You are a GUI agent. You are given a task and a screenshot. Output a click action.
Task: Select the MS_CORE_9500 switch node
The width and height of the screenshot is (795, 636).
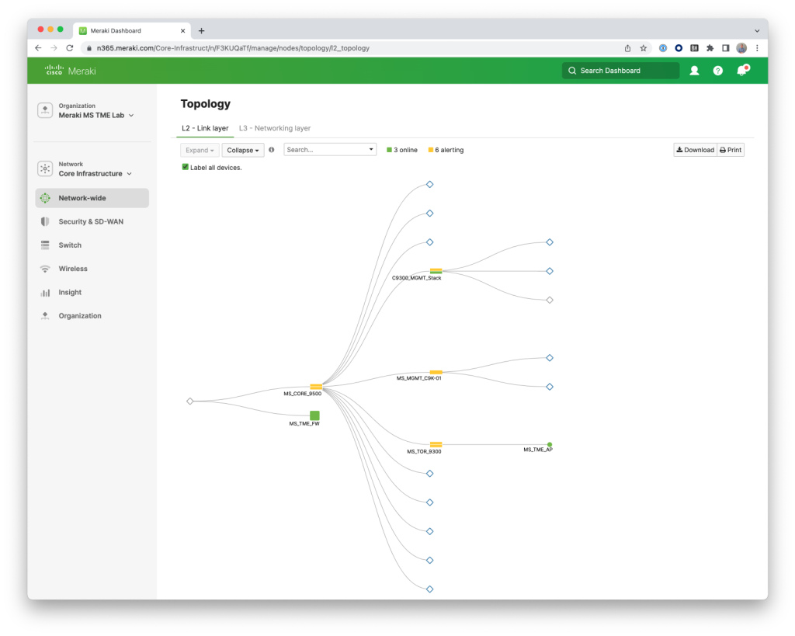316,387
